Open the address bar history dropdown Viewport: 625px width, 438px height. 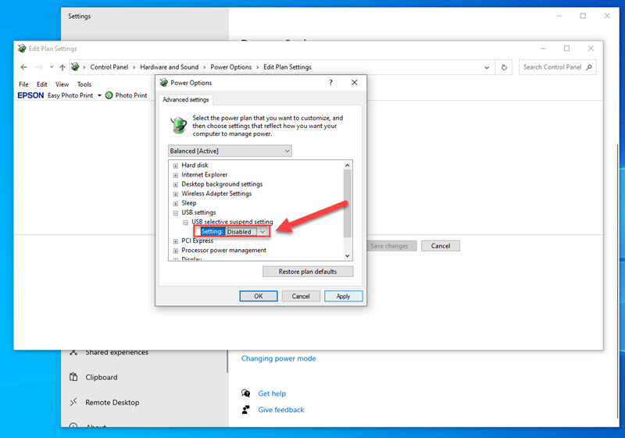coord(487,67)
